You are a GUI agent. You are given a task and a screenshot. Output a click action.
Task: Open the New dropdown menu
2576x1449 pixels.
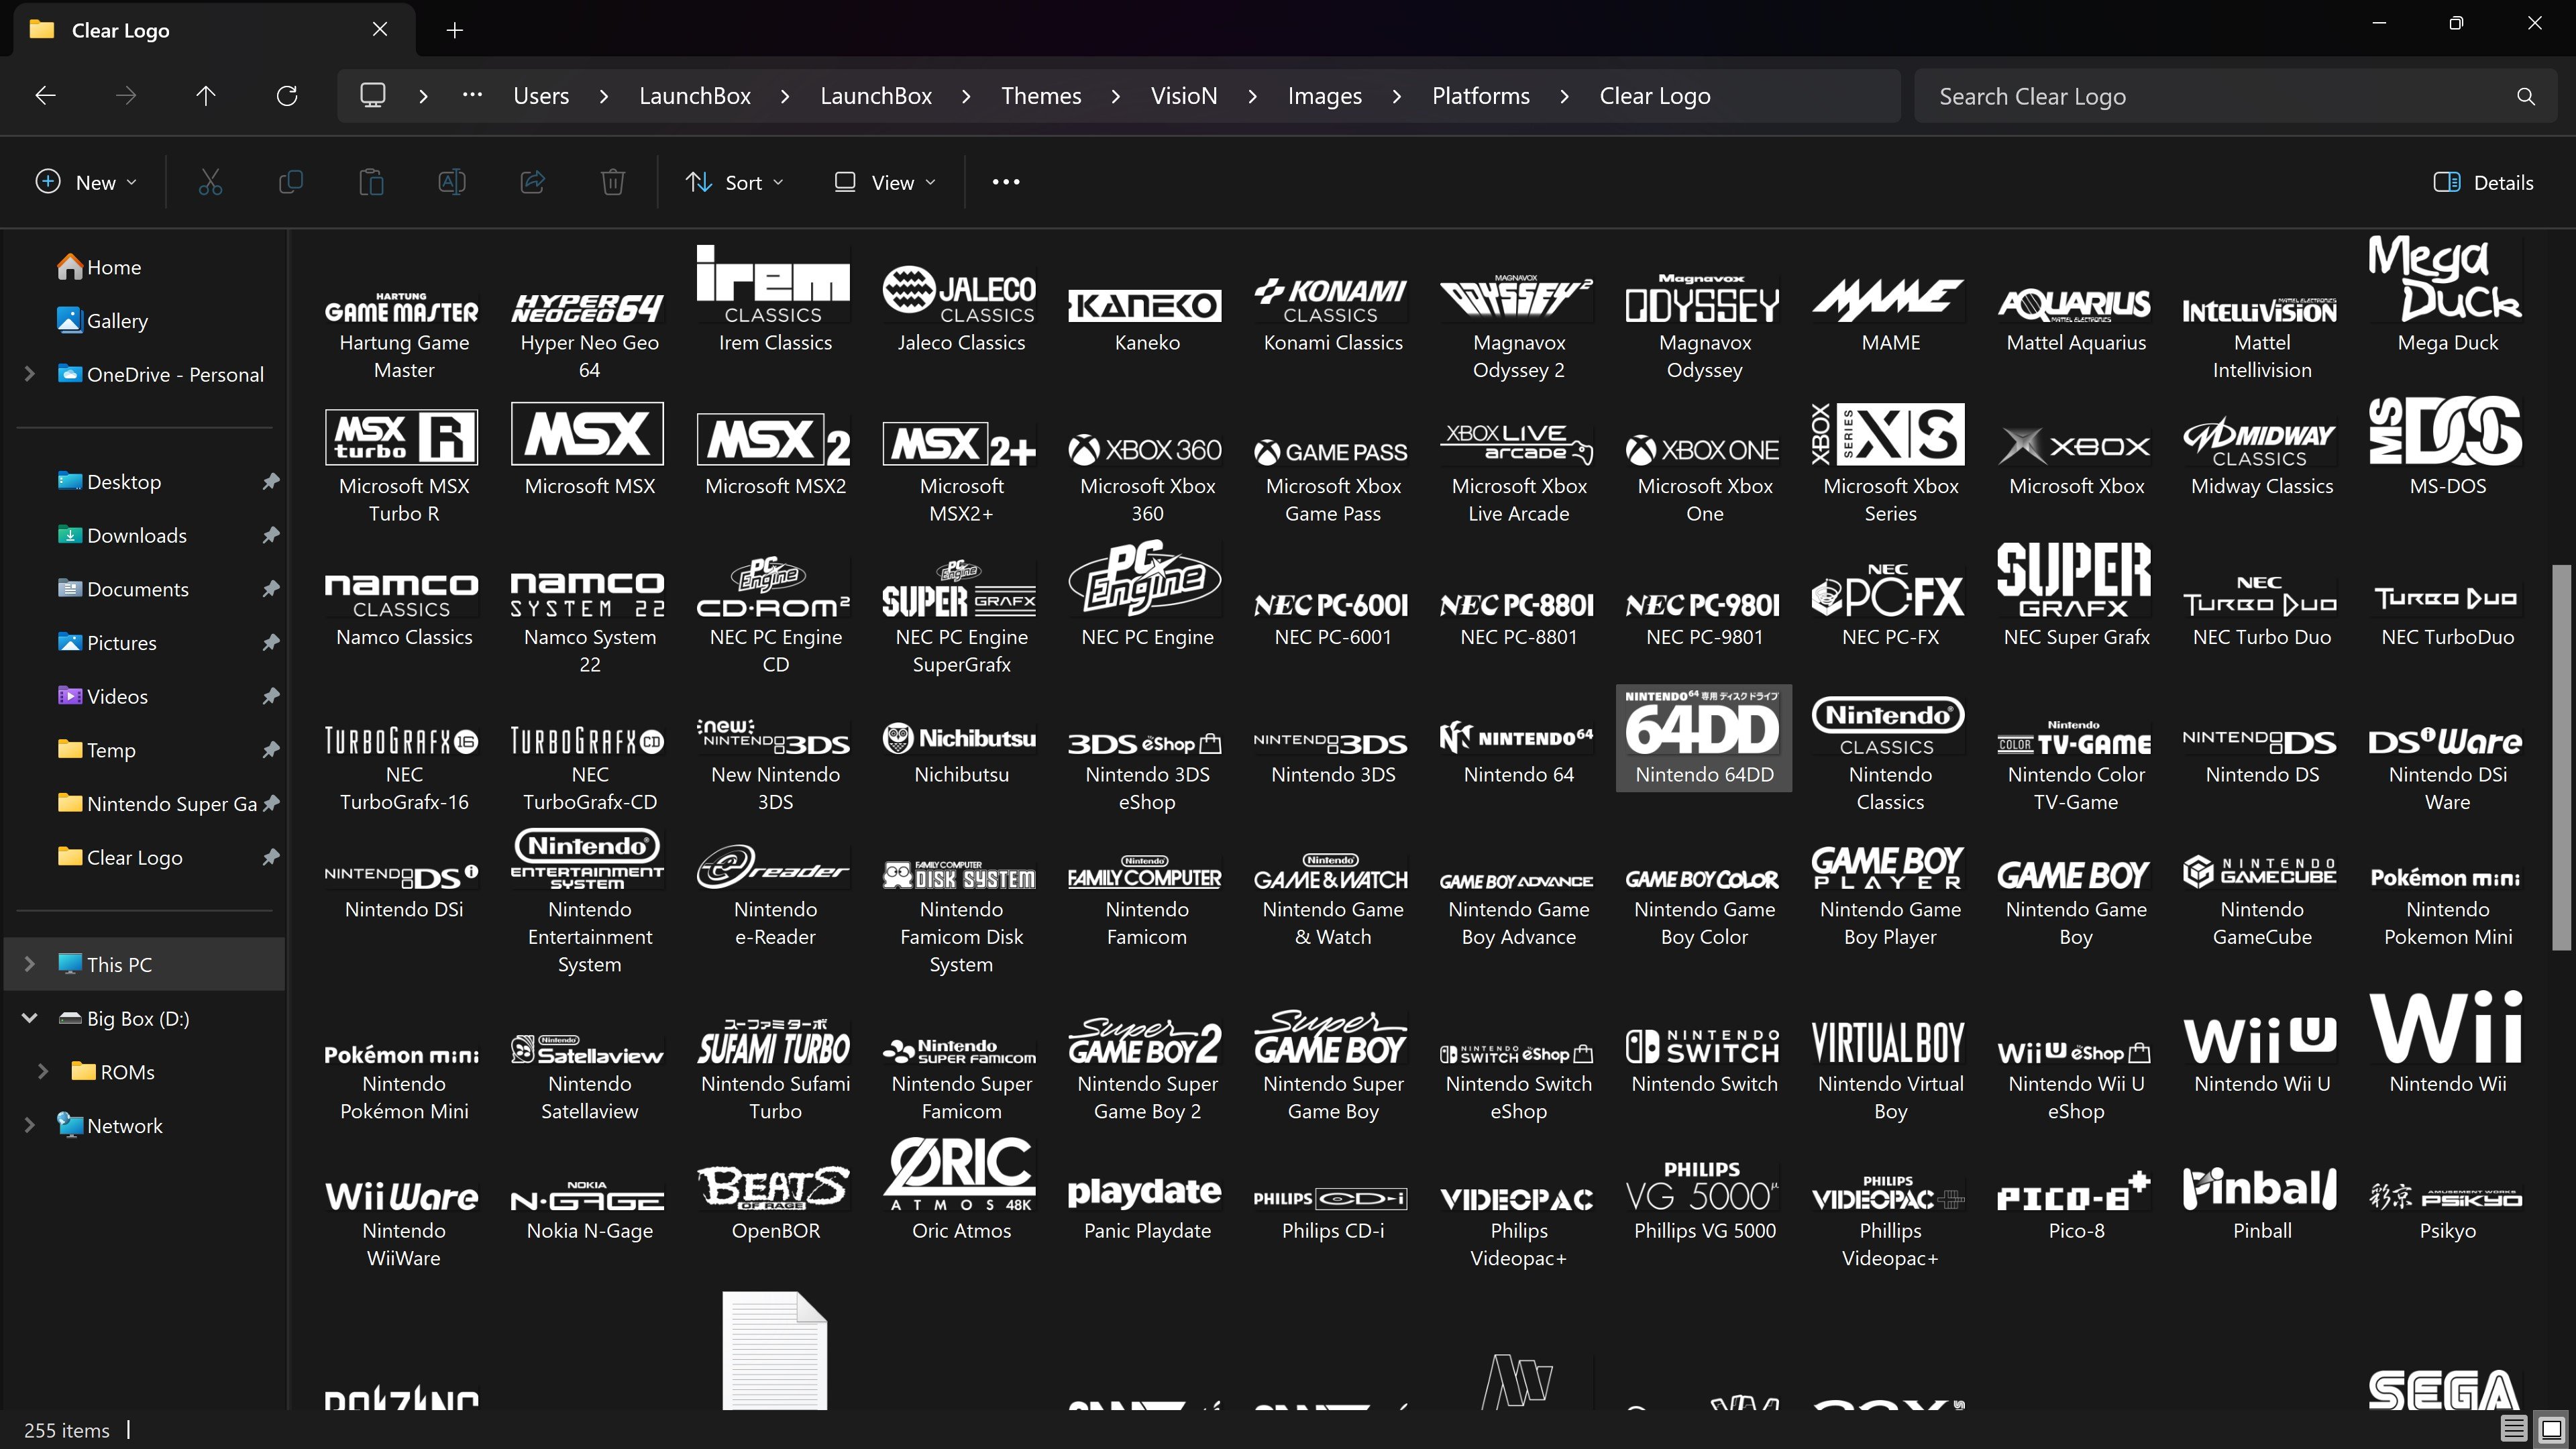[x=86, y=182]
